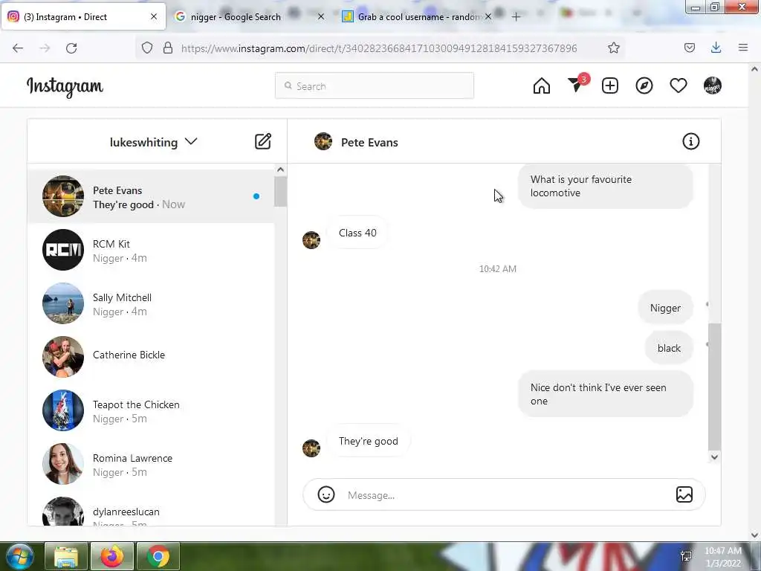The image size is (761, 571).
Task: Open Chrome from the taskbar
Action: (x=158, y=556)
